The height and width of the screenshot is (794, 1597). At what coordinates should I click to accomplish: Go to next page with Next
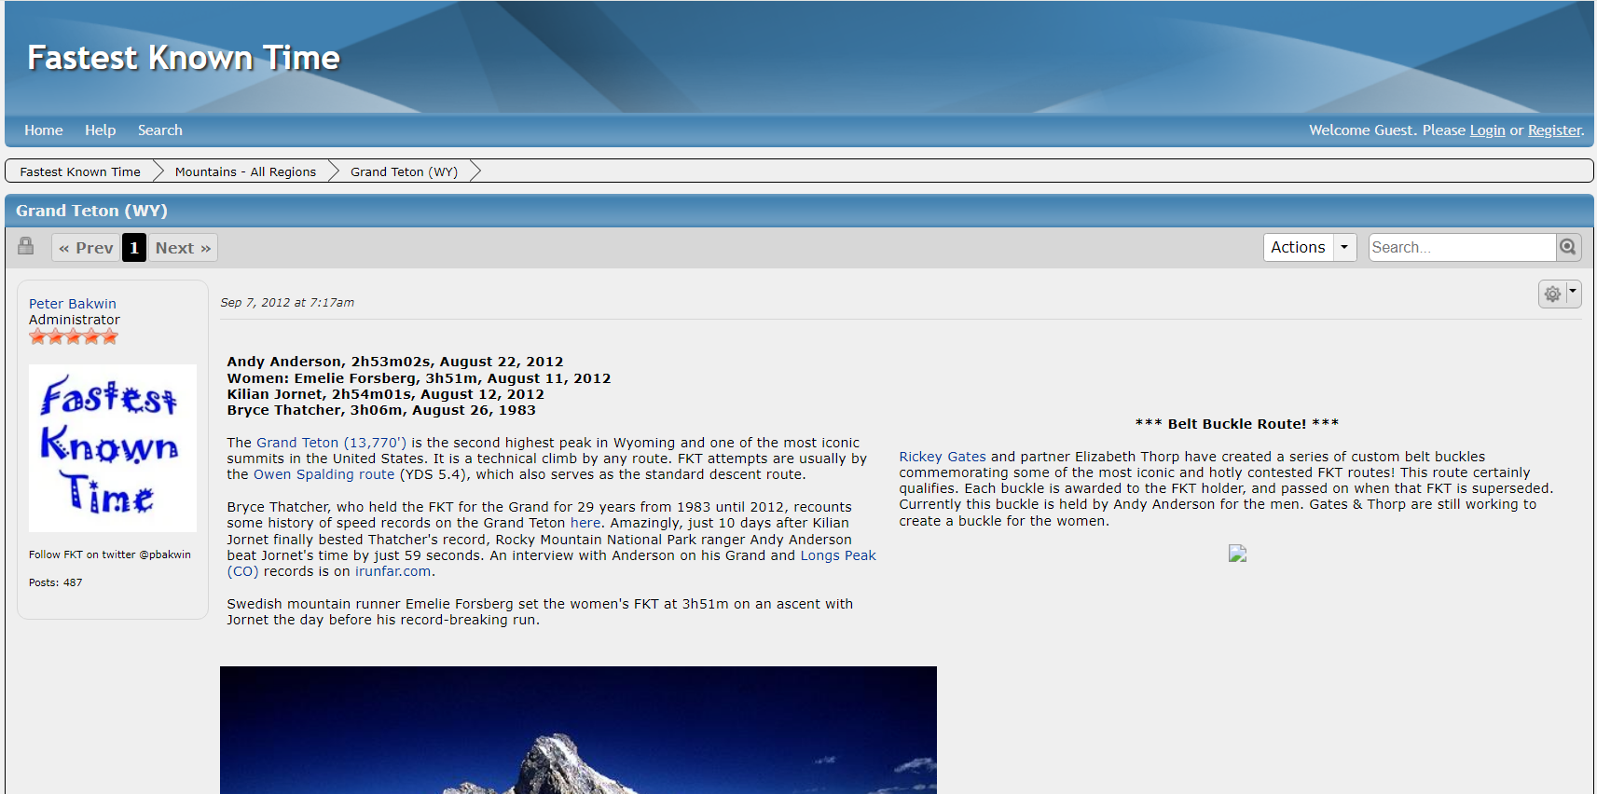[x=183, y=248]
